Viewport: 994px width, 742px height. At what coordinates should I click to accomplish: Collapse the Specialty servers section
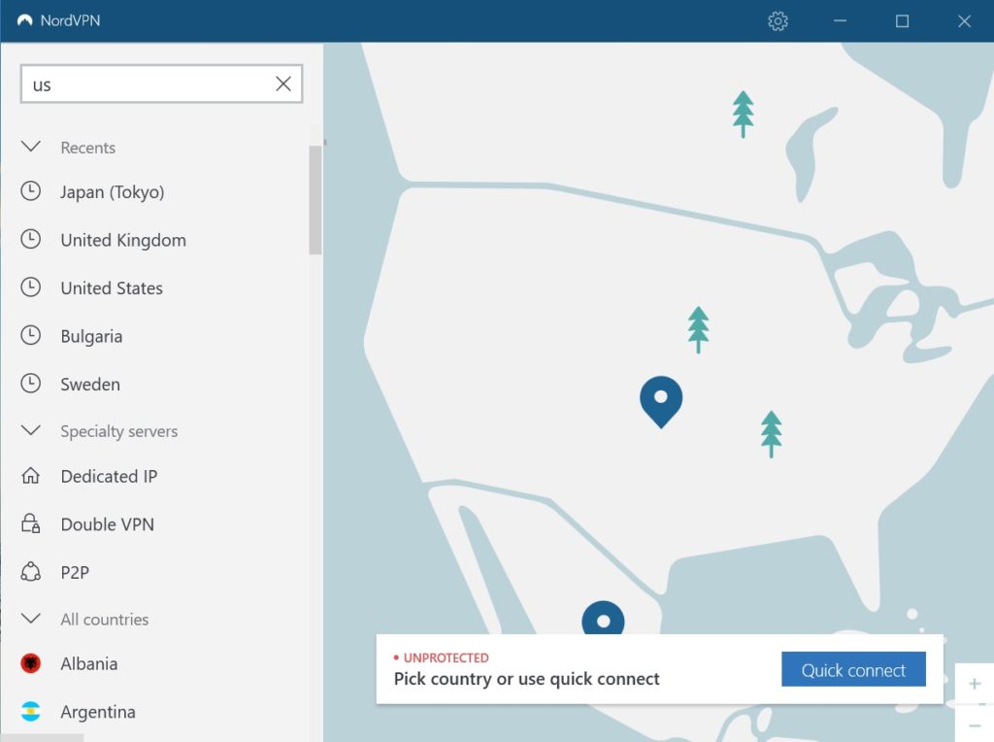tap(31, 430)
